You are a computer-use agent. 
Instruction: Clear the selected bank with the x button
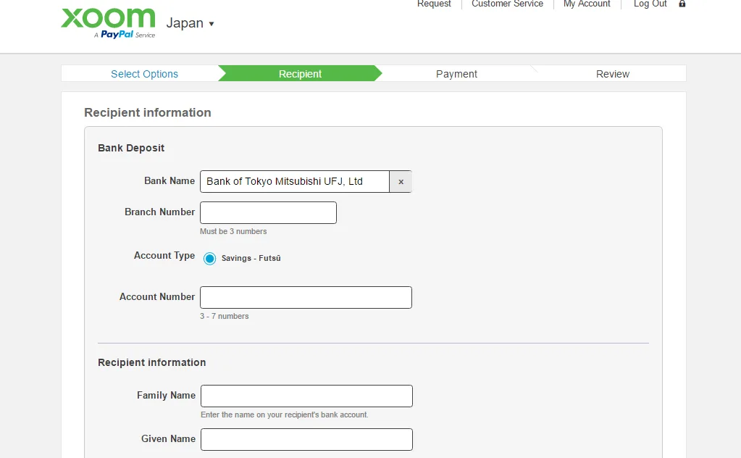401,182
